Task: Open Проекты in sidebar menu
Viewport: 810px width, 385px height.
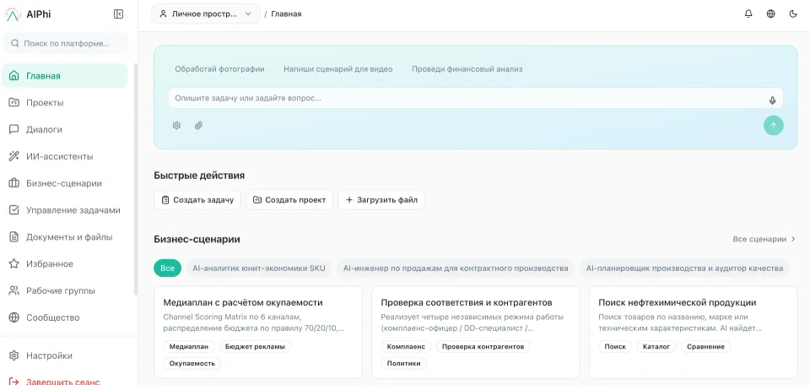Action: click(65, 102)
